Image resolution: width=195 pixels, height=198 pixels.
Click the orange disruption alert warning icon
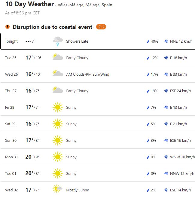point(8,27)
